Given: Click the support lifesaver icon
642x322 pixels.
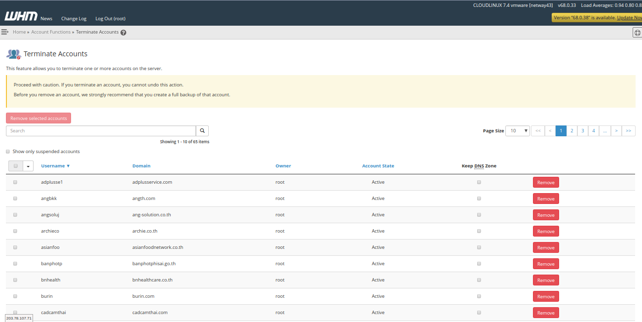Looking at the screenshot, I should pos(637,33).
